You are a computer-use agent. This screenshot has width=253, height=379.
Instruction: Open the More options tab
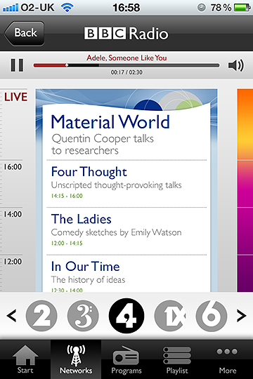pyautogui.click(x=228, y=359)
